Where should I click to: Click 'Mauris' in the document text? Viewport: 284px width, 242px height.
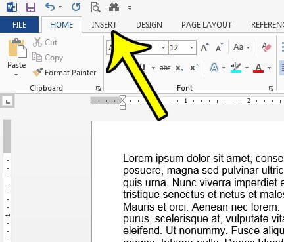(x=138, y=207)
